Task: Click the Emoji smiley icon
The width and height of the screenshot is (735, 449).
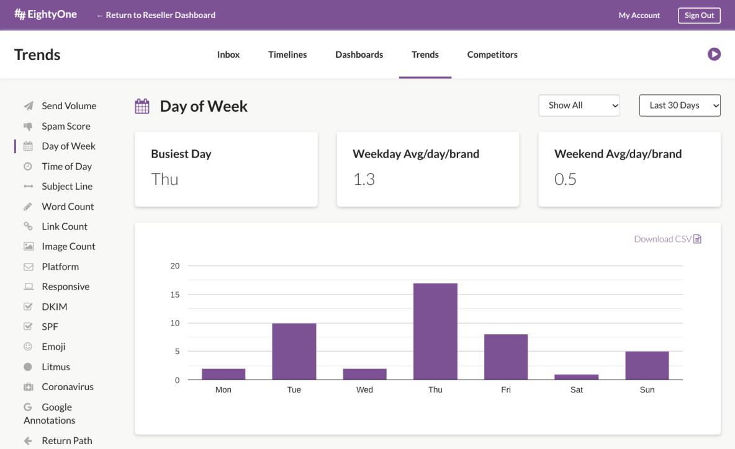Action: pyautogui.click(x=28, y=347)
